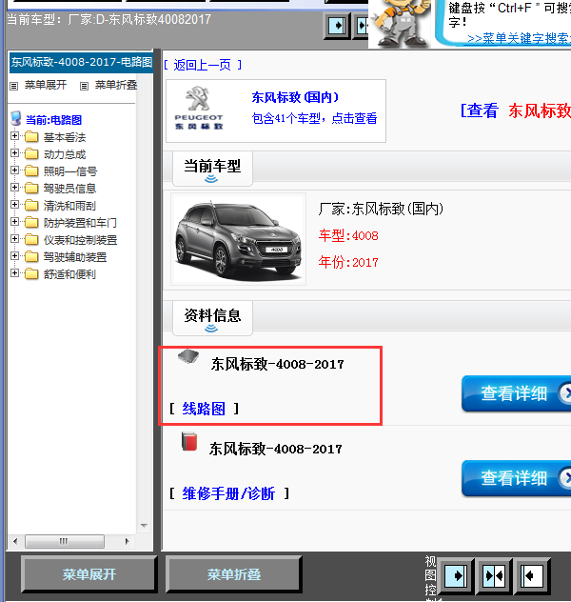Open the 菜单关键字搜索 link
This screenshot has width=571, height=602.
click(x=519, y=39)
